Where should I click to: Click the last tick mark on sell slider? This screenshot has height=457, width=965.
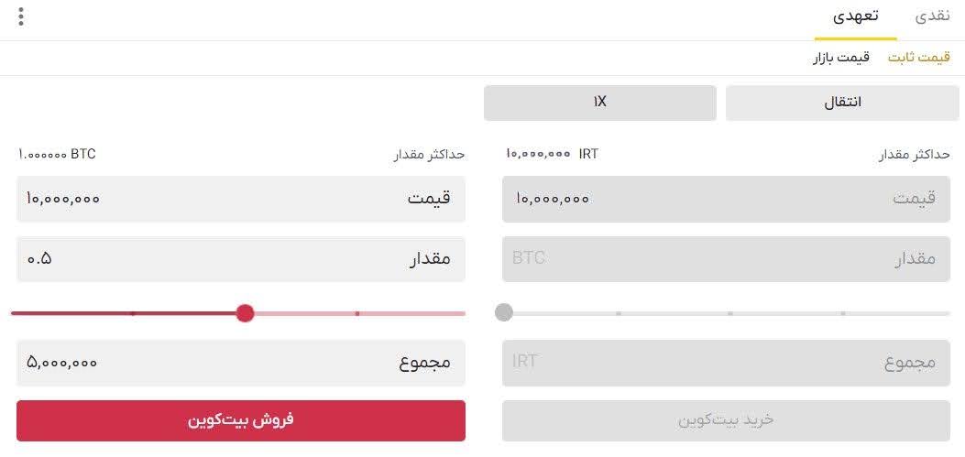coord(357,313)
